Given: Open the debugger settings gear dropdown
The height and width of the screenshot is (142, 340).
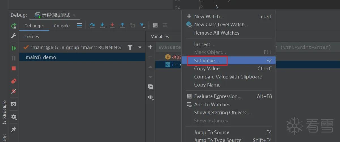Looking at the screenshot, I should [x=14, y=117].
